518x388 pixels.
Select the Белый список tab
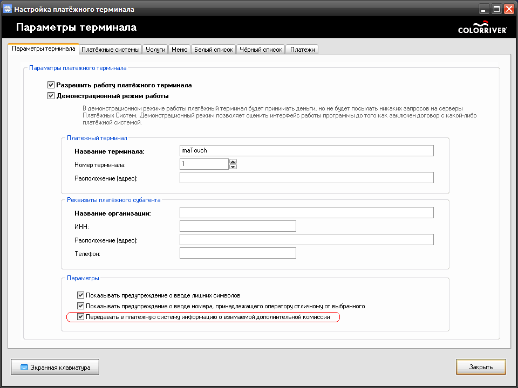pos(213,50)
